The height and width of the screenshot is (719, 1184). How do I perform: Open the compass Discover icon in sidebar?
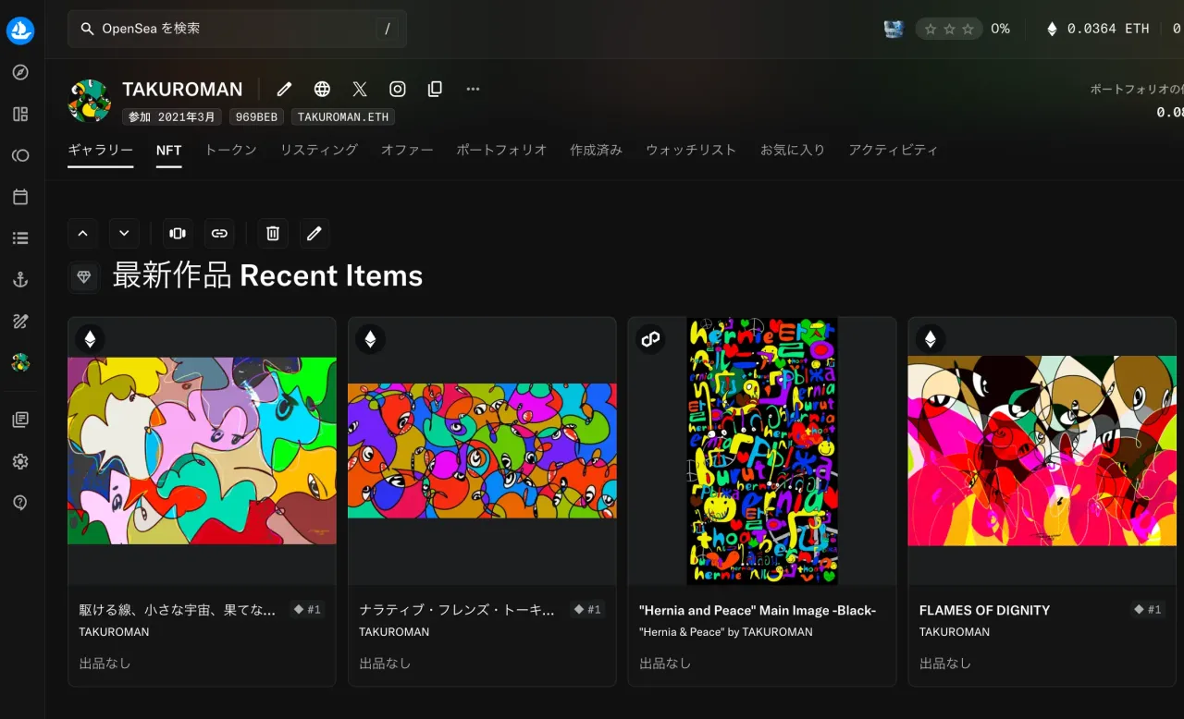coord(20,72)
